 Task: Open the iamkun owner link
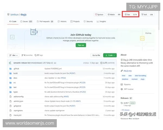tap(14, 15)
